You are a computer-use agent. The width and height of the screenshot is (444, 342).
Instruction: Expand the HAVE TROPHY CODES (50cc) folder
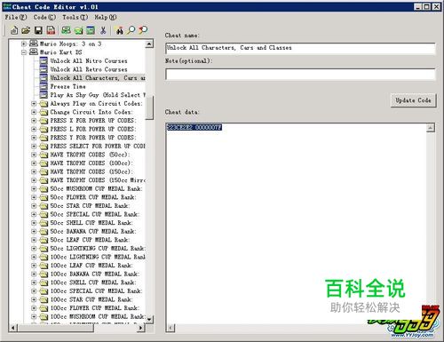tap(34, 155)
